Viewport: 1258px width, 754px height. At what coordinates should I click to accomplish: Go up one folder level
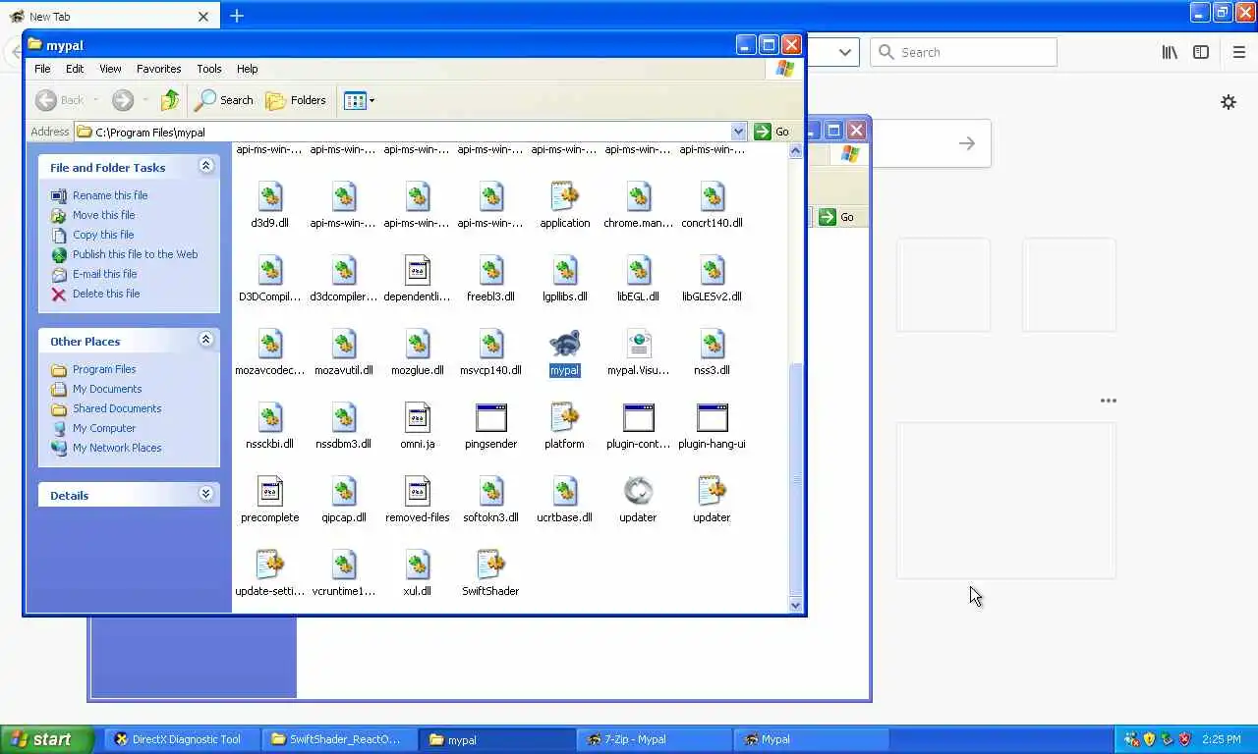click(x=170, y=100)
